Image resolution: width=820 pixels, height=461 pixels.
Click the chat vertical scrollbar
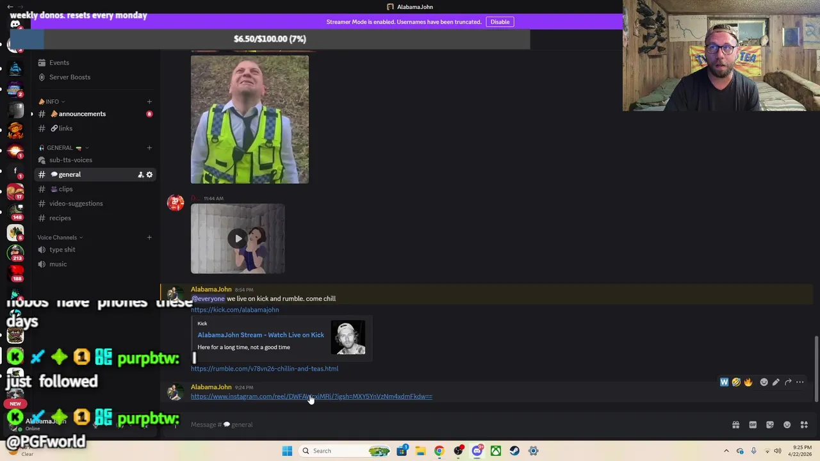(x=816, y=368)
